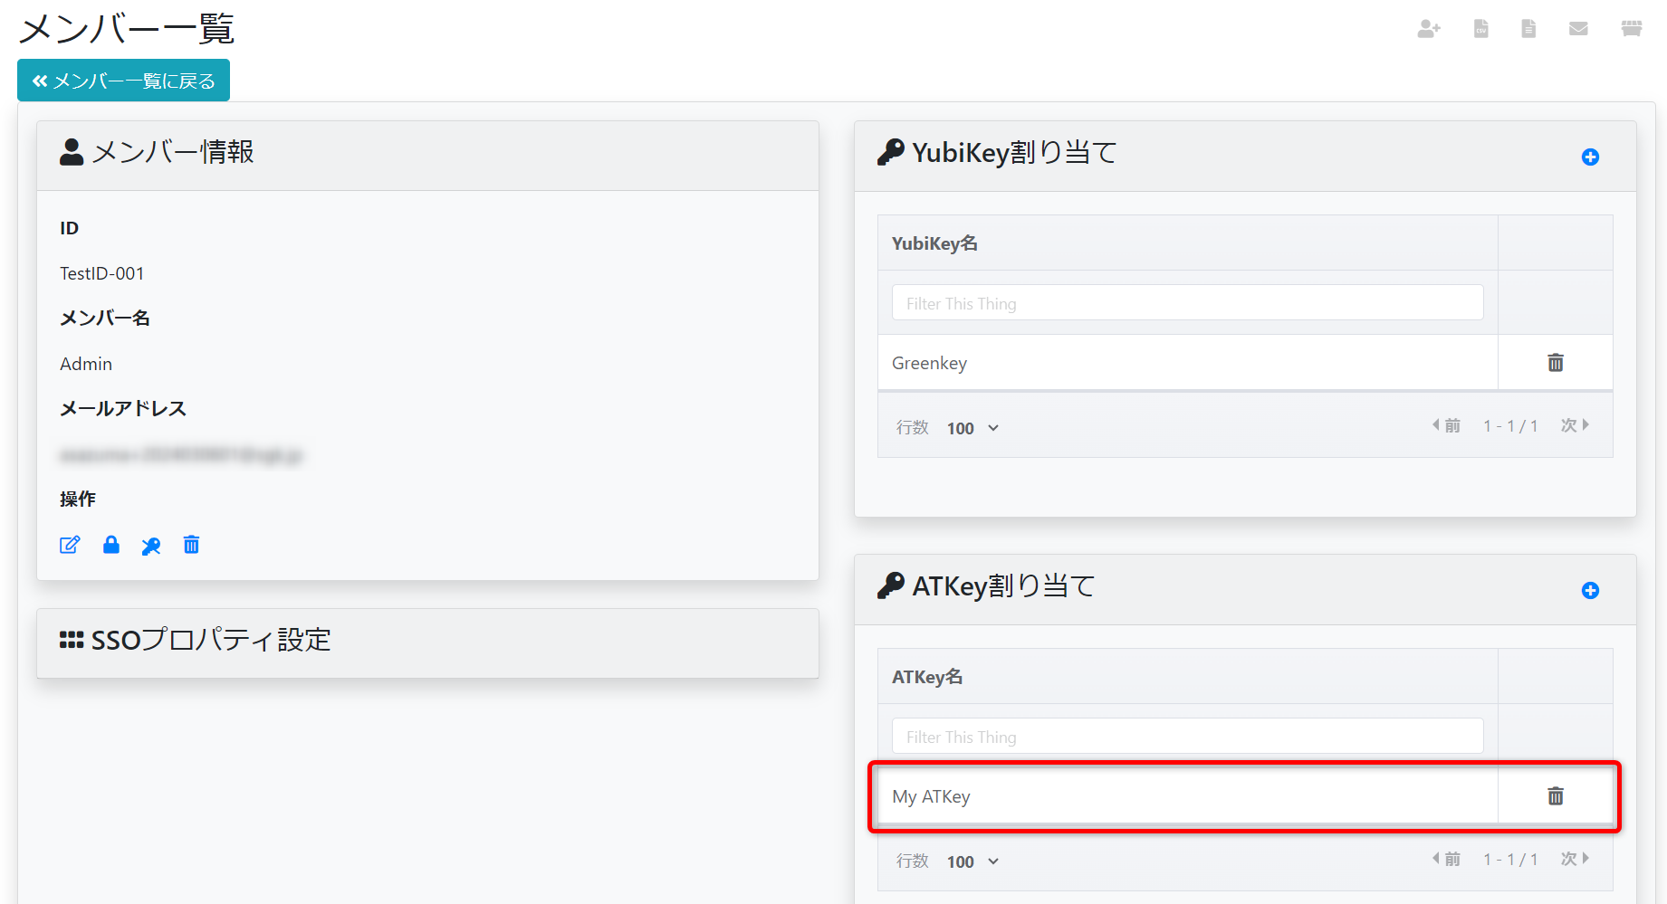
Task: Remove My ATKey using its trash icon
Action: point(1556,796)
